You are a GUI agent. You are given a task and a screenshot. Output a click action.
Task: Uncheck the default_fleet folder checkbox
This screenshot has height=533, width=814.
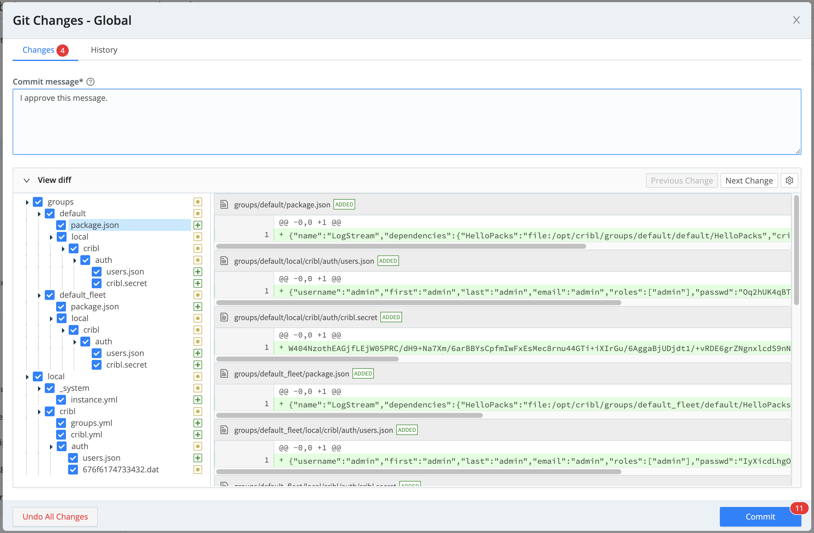(50, 295)
